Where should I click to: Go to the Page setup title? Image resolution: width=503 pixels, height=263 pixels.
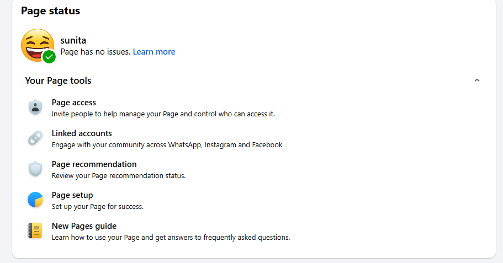click(72, 195)
